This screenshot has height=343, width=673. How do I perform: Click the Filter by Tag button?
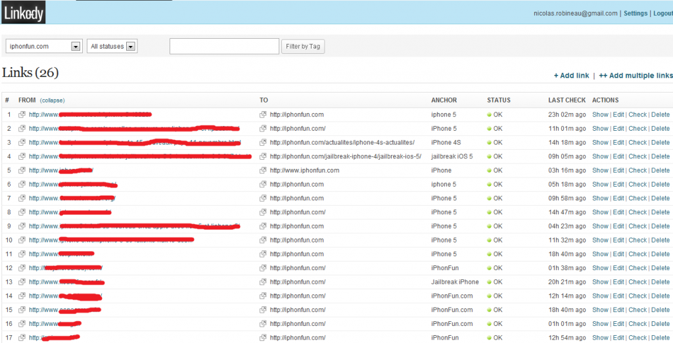[303, 47]
